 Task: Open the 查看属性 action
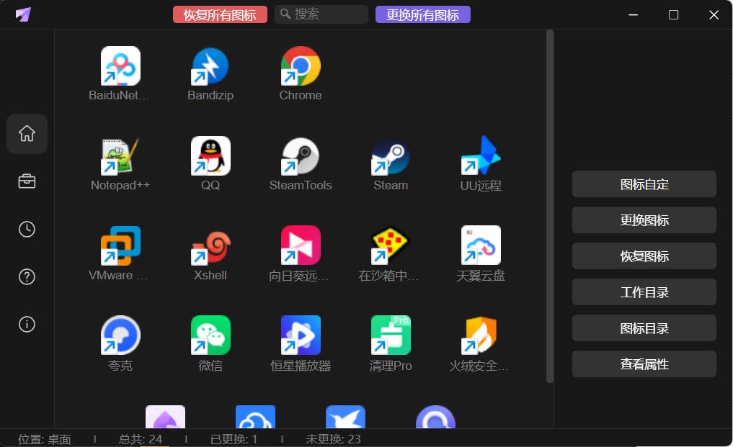point(644,364)
